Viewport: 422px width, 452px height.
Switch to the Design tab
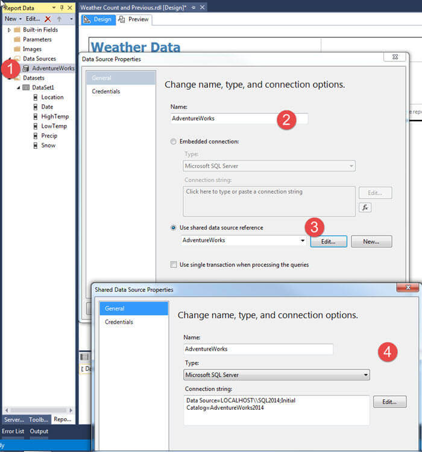tap(98, 20)
